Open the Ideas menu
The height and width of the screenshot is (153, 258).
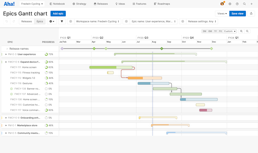(x=120, y=4)
